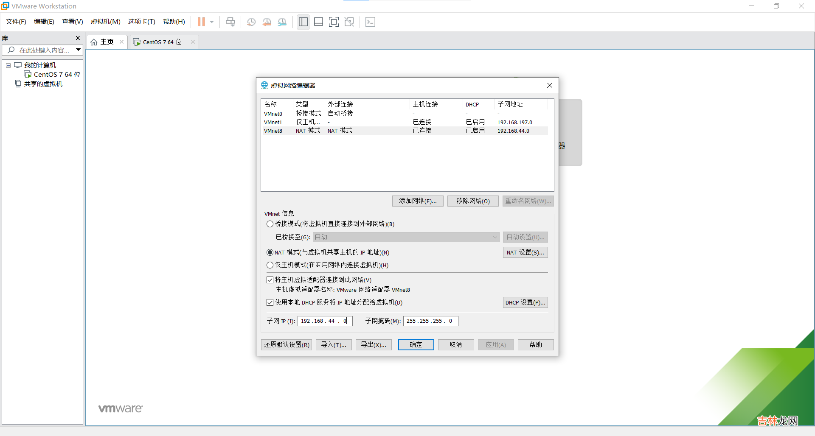This screenshot has height=436, width=815.
Task: Open the 虚拟机(M) menu
Action: [x=106, y=22]
